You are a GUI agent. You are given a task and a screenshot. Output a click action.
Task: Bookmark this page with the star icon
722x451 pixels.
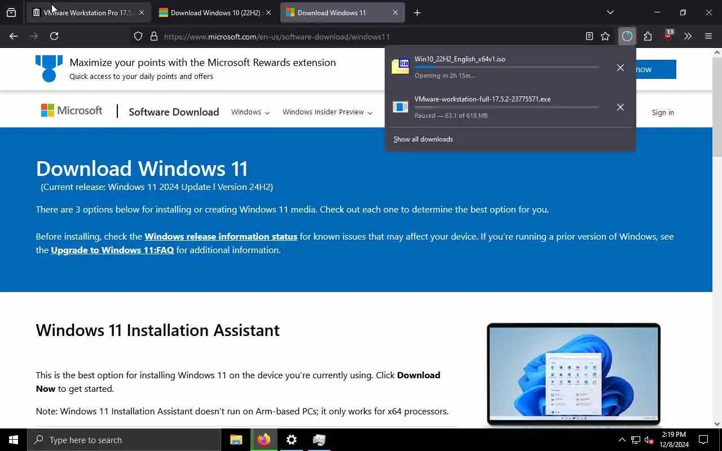click(x=605, y=36)
